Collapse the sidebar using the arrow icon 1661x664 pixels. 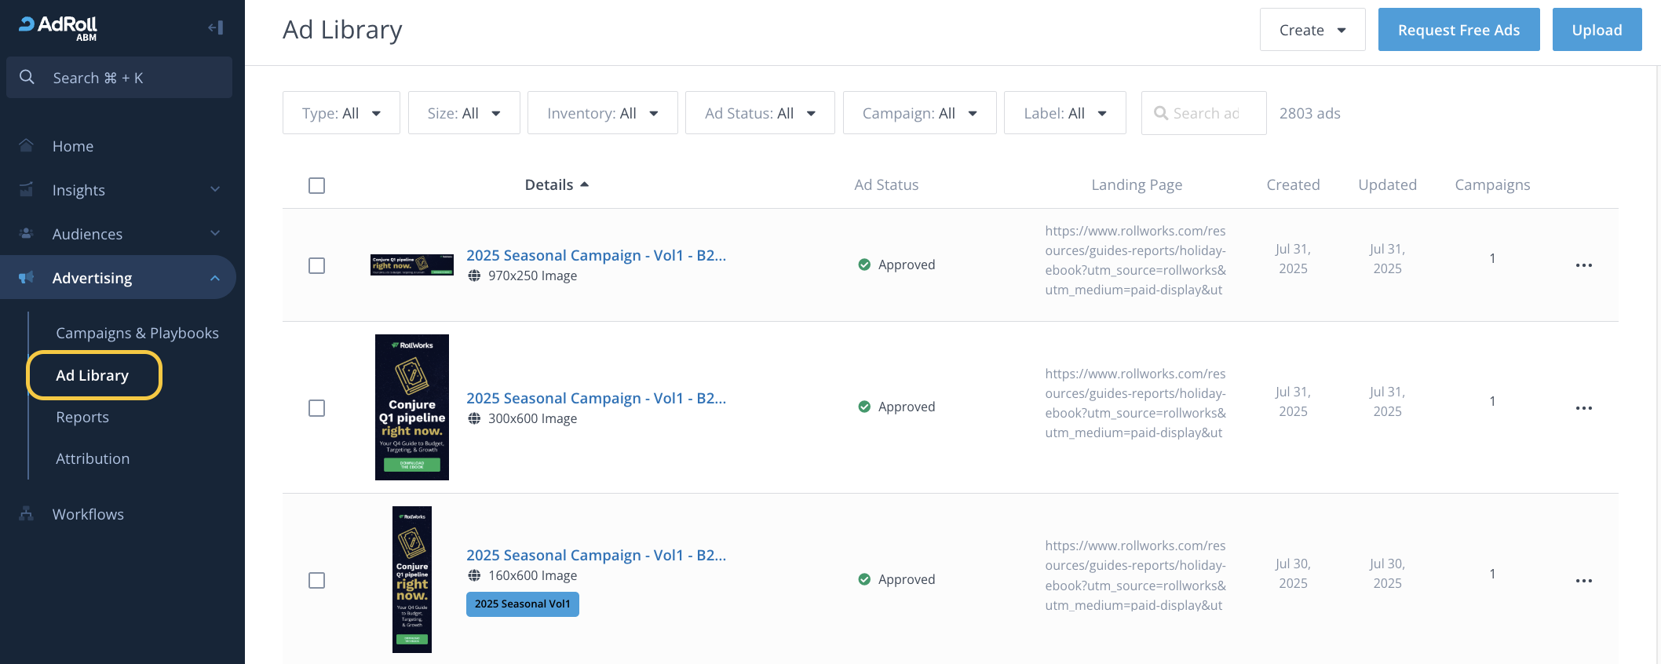click(x=215, y=28)
